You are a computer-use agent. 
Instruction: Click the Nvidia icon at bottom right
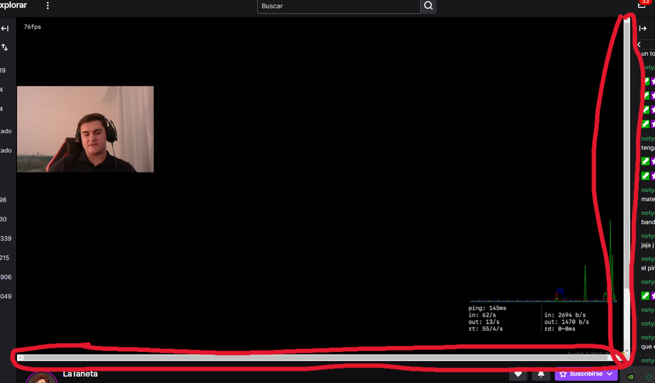[x=631, y=377]
